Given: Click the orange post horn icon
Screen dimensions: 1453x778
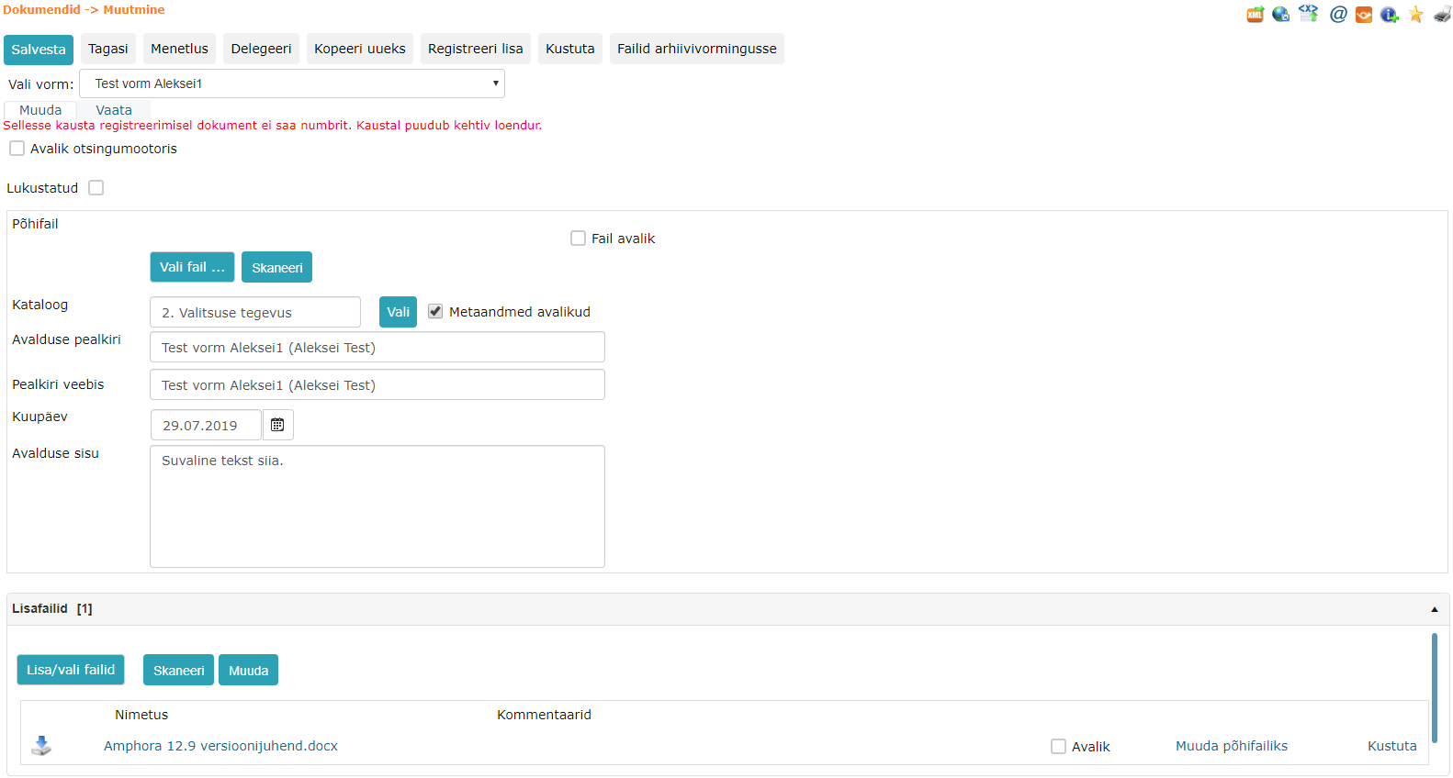Looking at the screenshot, I should click(1364, 15).
